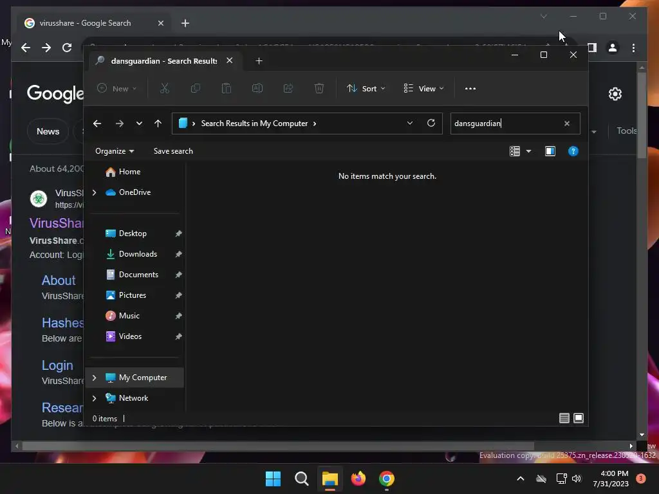Expand address bar history dropdown
659x494 pixels.
410,123
